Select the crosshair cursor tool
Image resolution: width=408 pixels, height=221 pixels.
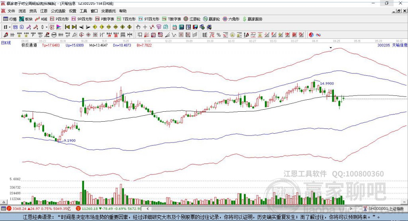145,27
